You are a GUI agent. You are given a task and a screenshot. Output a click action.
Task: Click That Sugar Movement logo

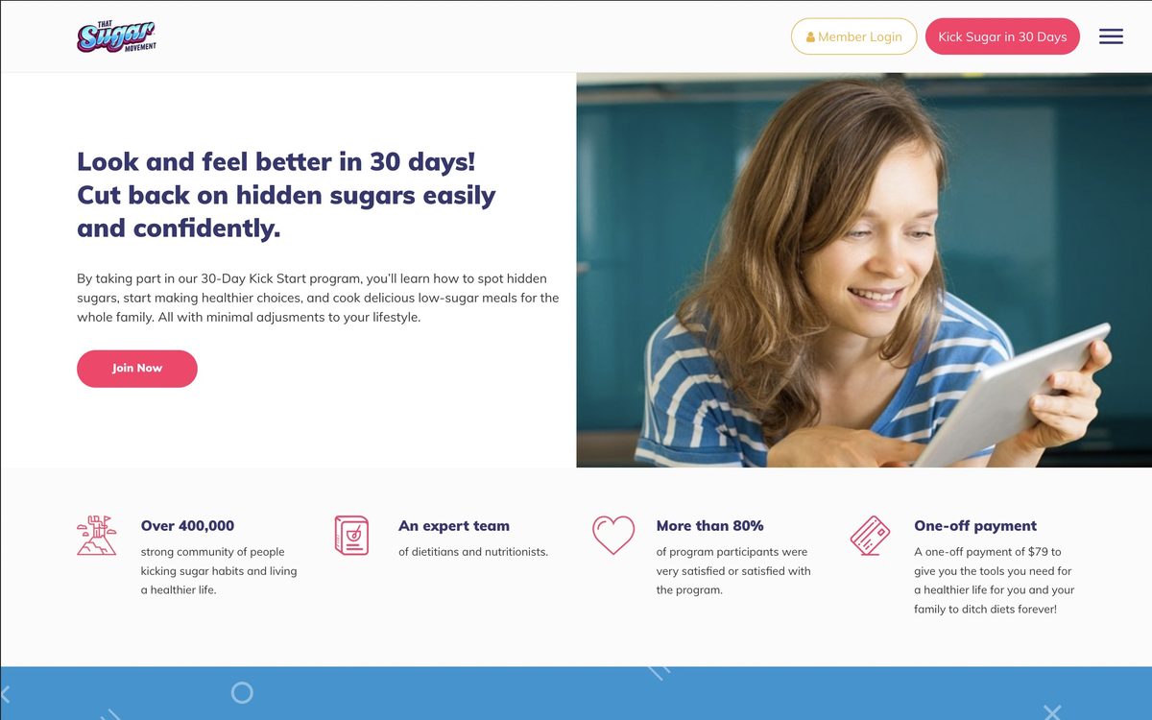(117, 36)
